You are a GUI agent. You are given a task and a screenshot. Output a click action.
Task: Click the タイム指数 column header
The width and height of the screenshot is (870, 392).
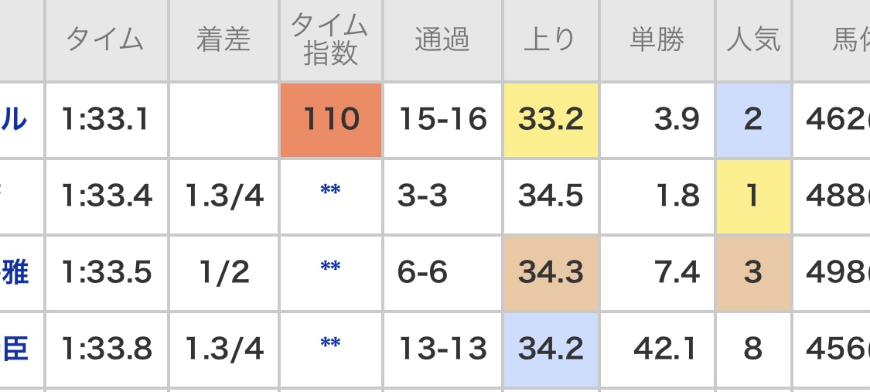330,40
